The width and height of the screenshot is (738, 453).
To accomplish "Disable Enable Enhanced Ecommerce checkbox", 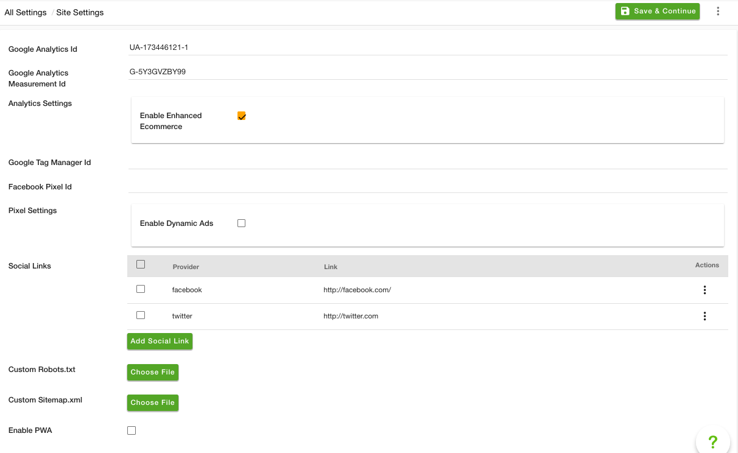I will tap(242, 116).
